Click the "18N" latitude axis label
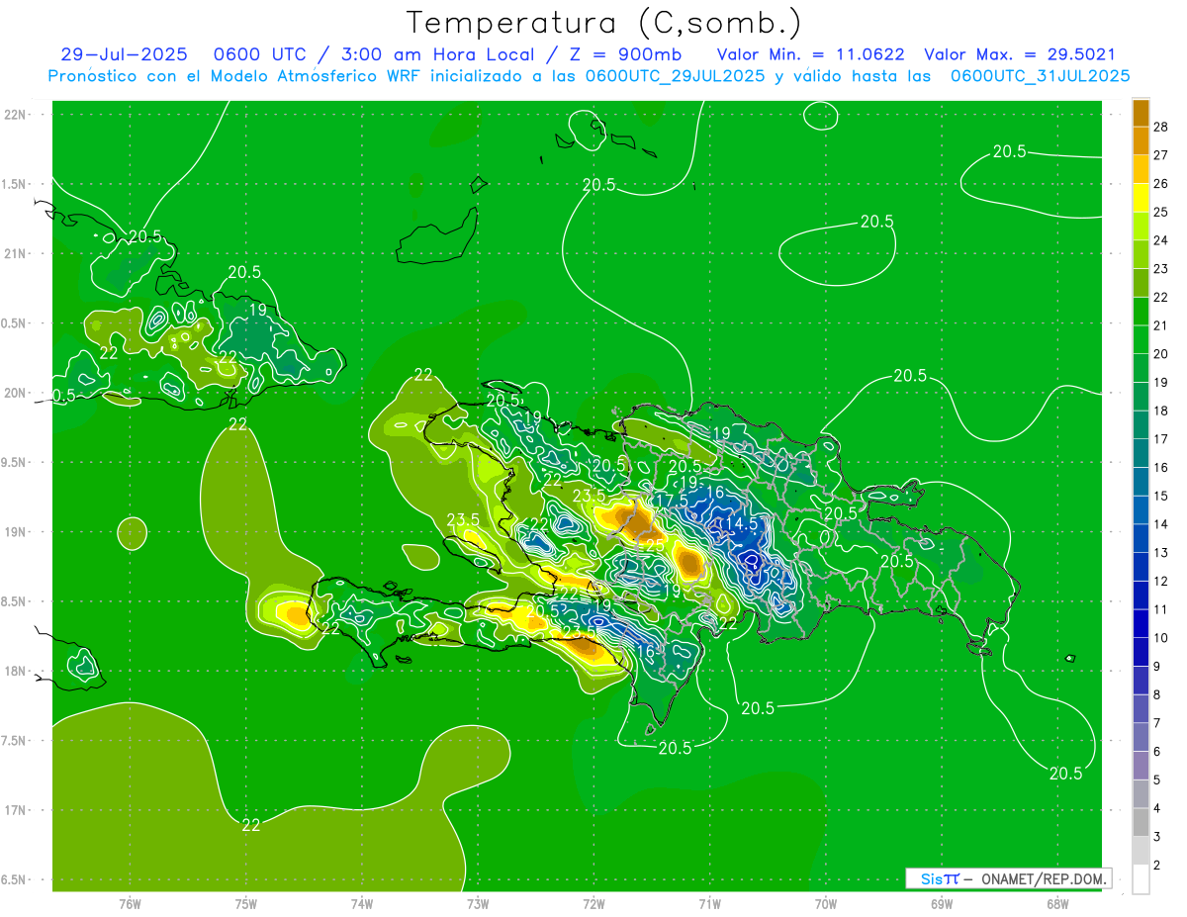The width and height of the screenshot is (1187, 917). coord(15,671)
